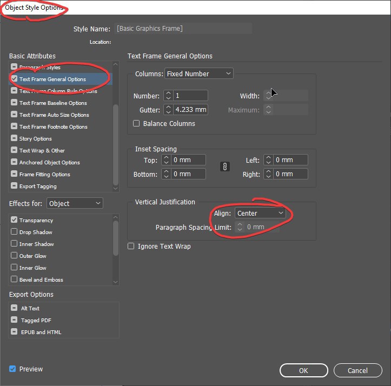Toggle Alt Text export checkbox
Image resolution: width=391 pixels, height=386 pixels.
pos(14,308)
